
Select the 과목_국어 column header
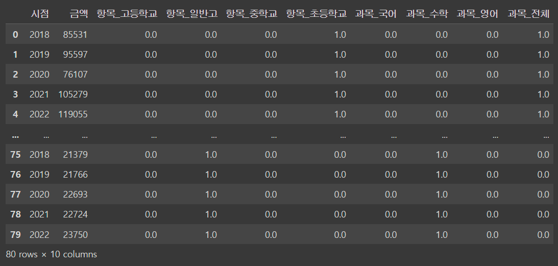[x=376, y=14]
